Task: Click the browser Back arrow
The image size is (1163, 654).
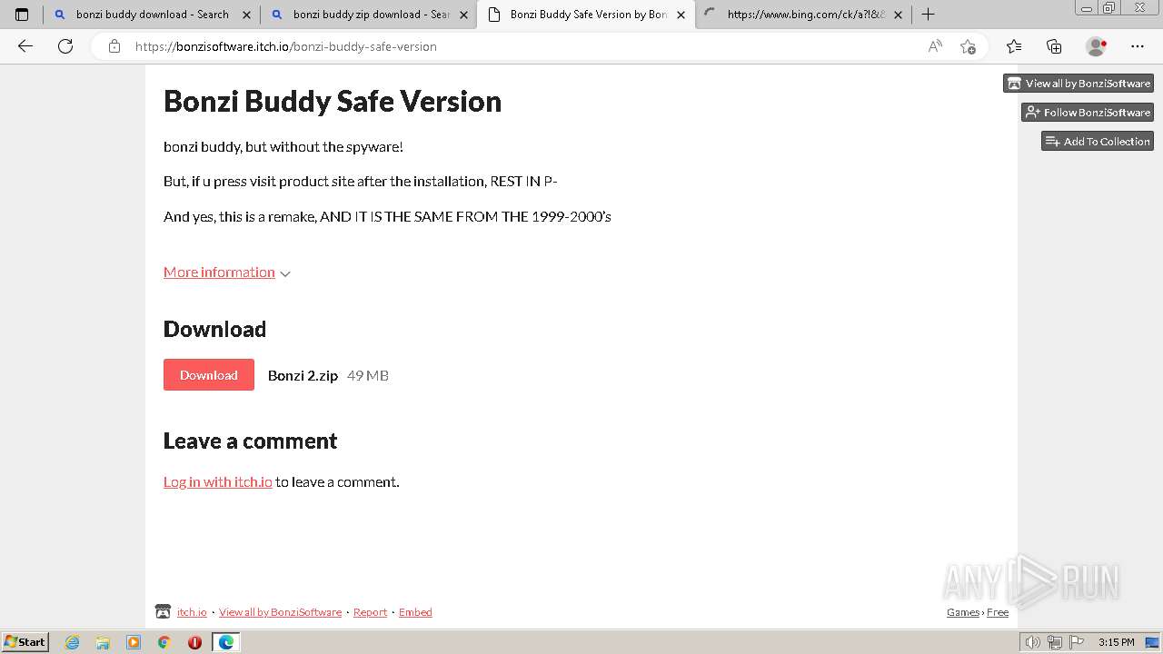Action: coord(25,46)
